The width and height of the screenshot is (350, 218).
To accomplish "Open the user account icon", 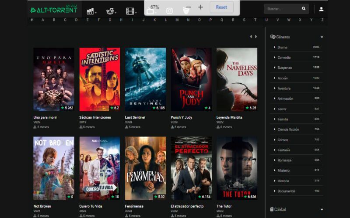I will (x=321, y=9).
